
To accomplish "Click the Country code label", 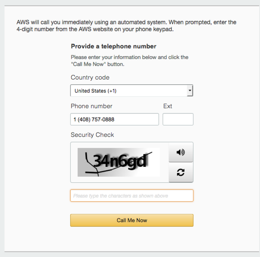I will coord(90,78).
